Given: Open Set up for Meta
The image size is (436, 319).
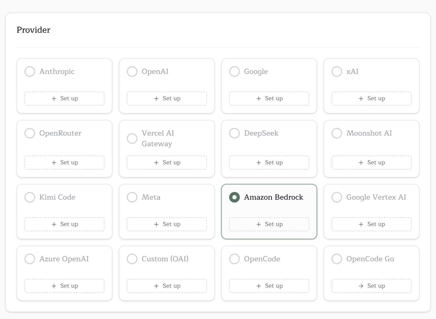Looking at the screenshot, I should click(167, 224).
